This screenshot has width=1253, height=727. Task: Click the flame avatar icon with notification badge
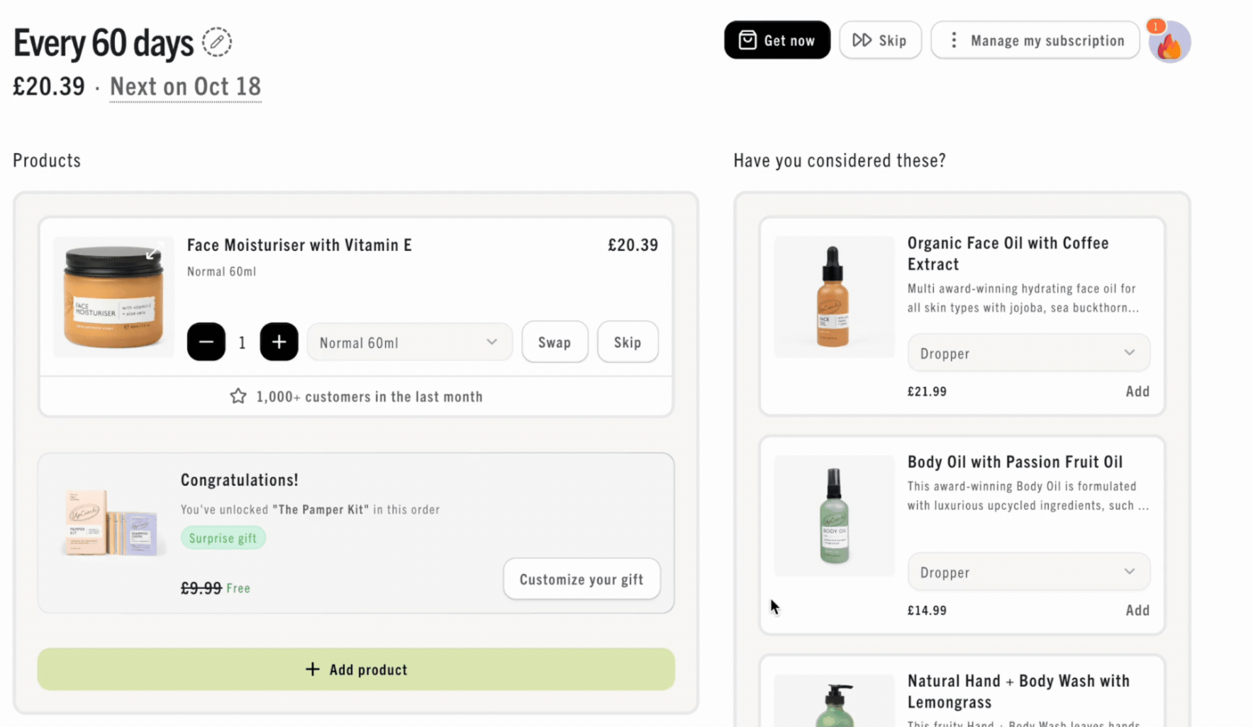click(x=1169, y=42)
